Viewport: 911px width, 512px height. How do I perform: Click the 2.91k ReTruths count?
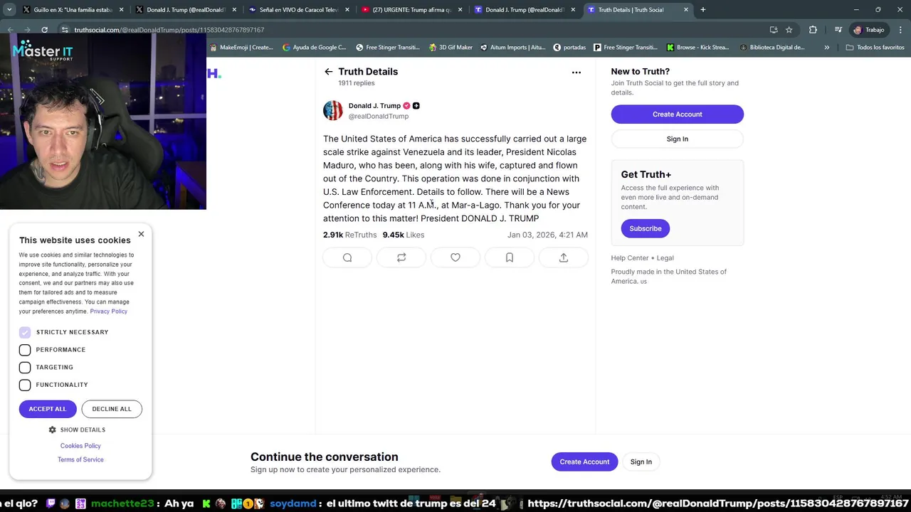(350, 235)
